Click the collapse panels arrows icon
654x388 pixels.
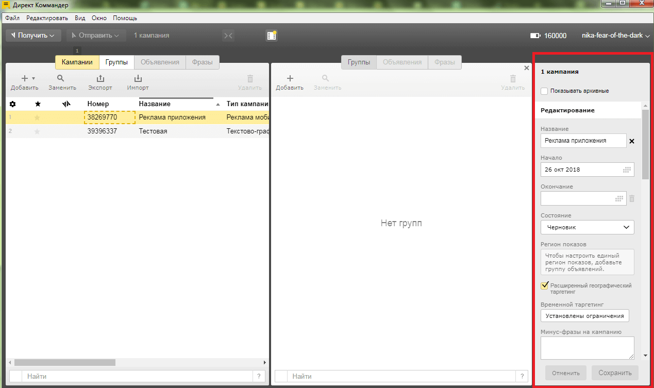click(228, 36)
